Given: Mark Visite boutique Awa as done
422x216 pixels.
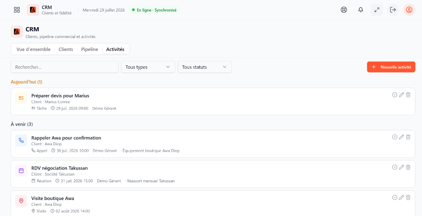Looking at the screenshot, I should coord(394,197).
